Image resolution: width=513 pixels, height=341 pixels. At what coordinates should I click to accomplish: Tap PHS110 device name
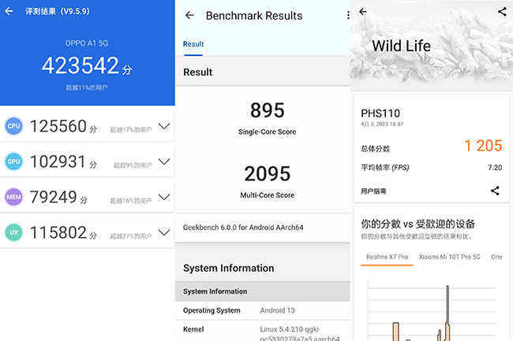[380, 113]
